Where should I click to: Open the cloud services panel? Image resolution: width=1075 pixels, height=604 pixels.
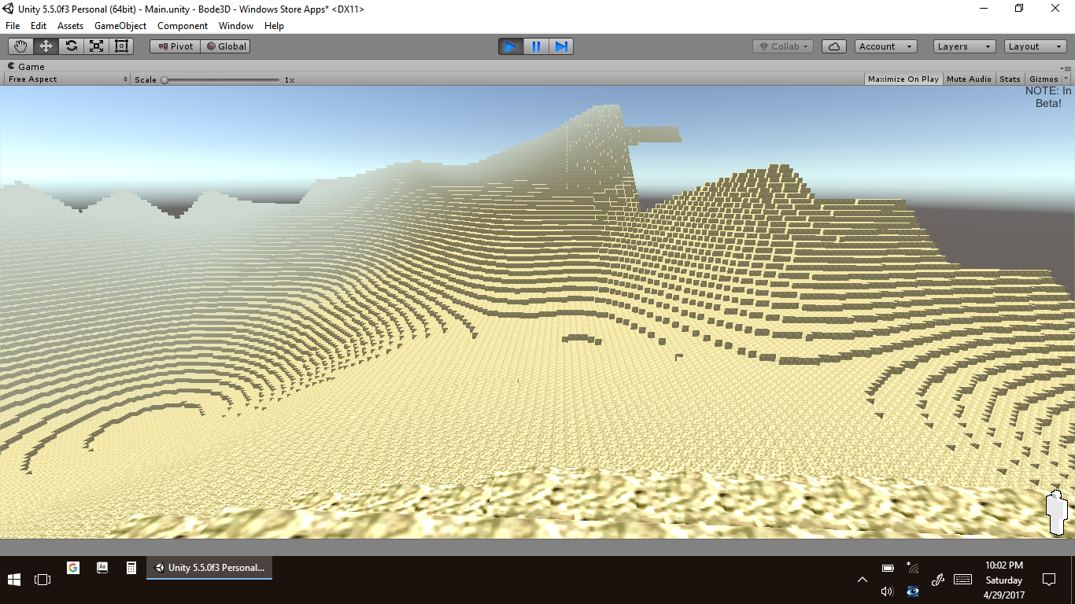coord(833,46)
